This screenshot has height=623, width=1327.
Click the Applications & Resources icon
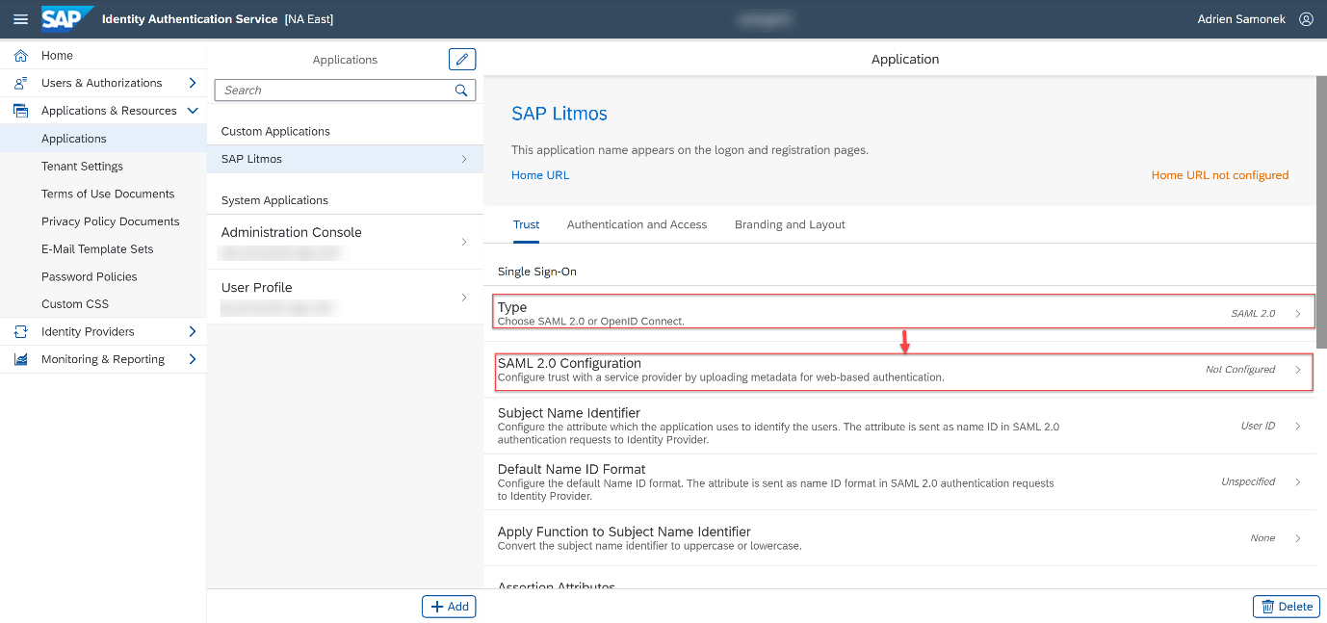pyautogui.click(x=20, y=111)
